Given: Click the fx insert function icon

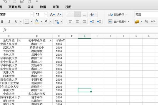Looking at the screenshot, I should coord(5,30).
